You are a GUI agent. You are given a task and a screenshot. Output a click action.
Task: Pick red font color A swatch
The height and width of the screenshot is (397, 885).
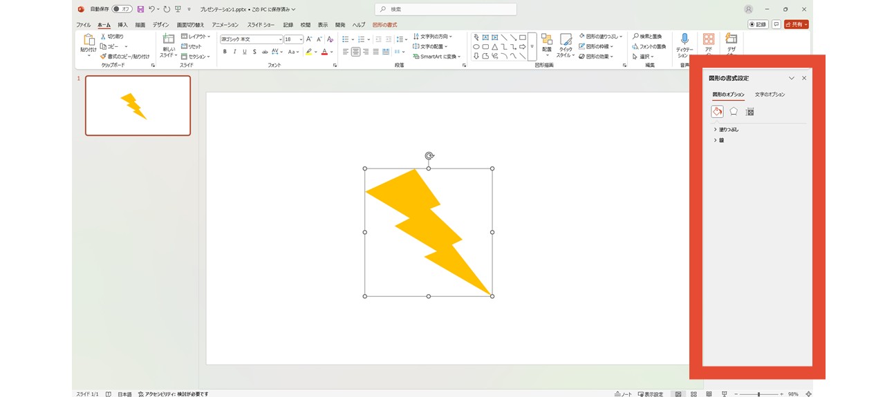coord(324,52)
